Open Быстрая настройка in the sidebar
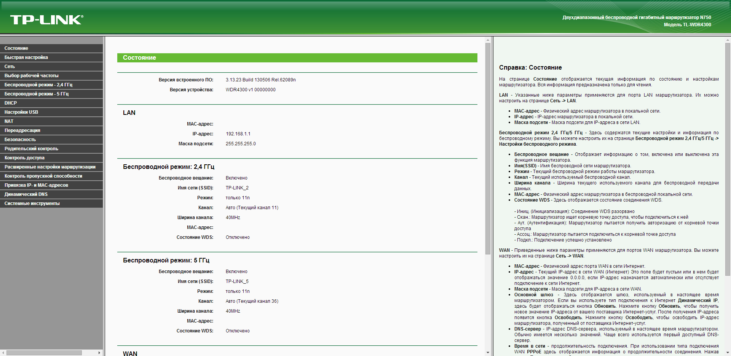The height and width of the screenshot is (356, 731). 51,57
